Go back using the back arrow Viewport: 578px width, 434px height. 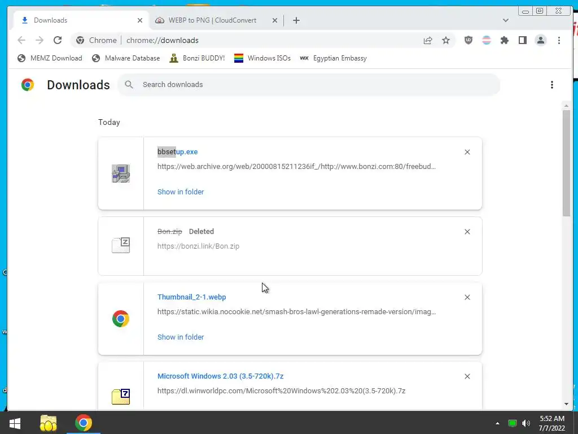click(22, 40)
